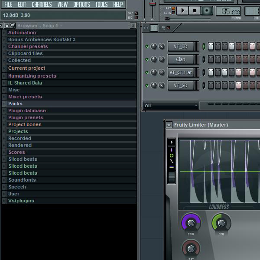The height and width of the screenshot is (260, 260).
Task: Open the Tools menu
Action: [101, 4]
